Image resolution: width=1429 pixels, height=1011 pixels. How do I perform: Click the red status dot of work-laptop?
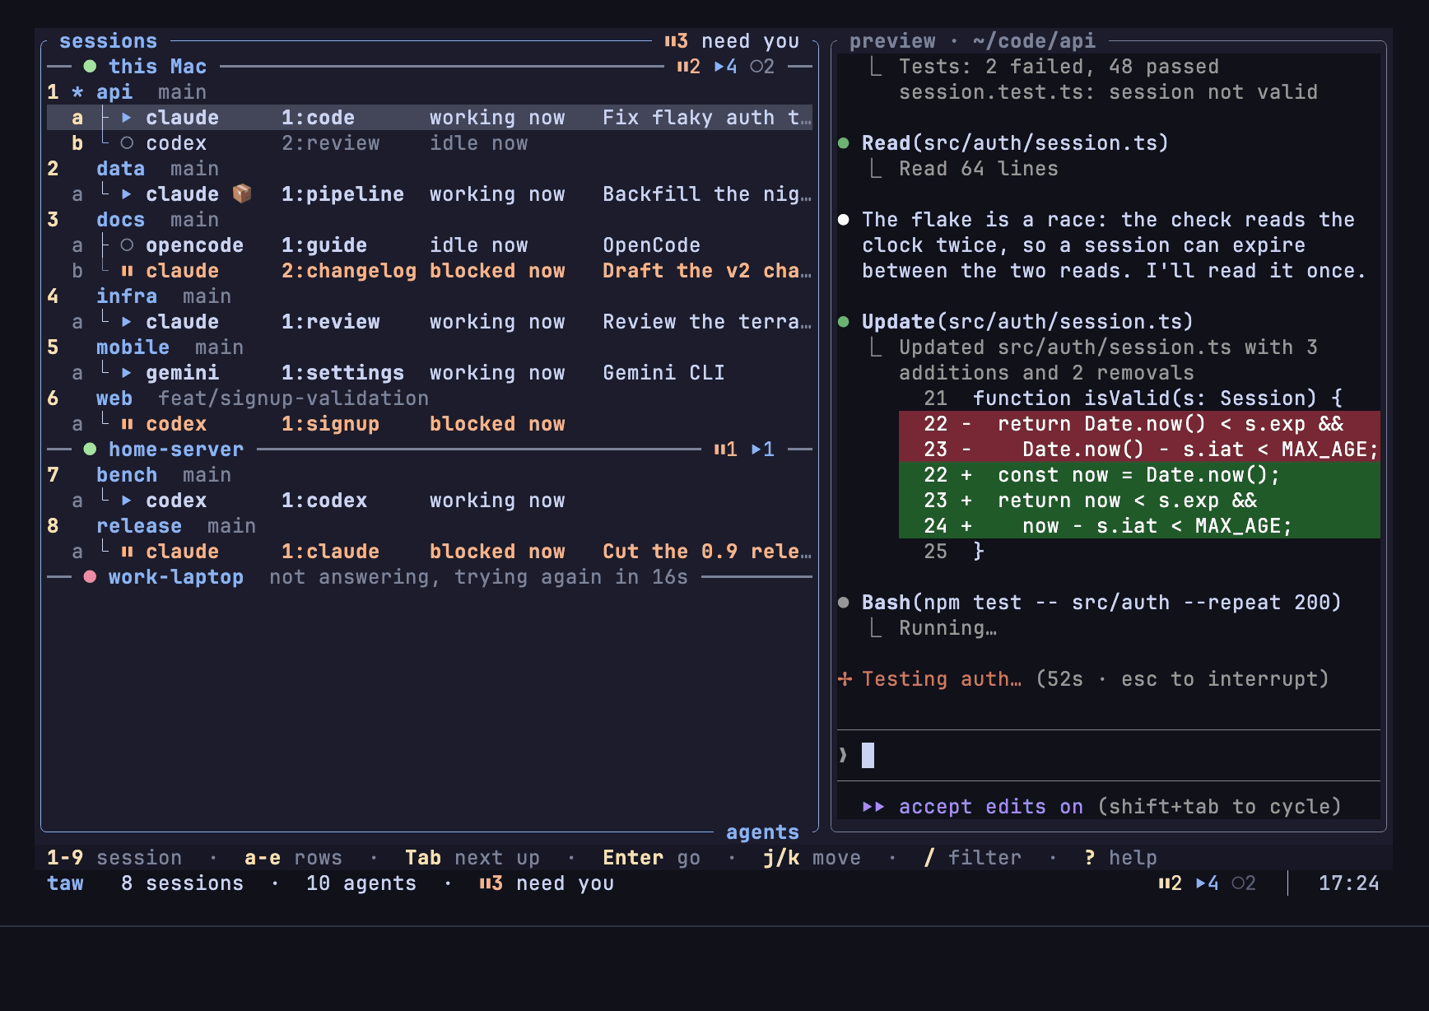(90, 577)
